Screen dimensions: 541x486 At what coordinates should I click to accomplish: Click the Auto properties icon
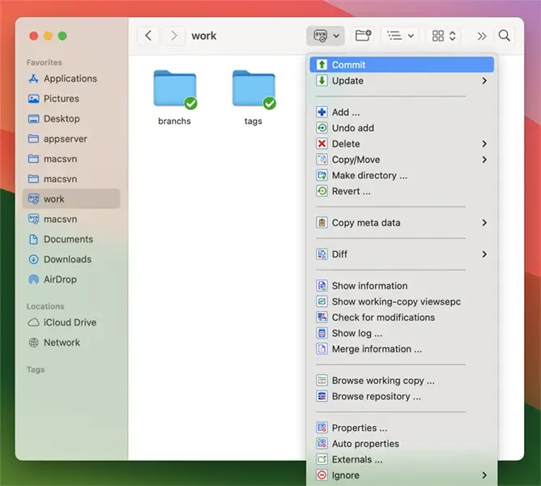[322, 444]
